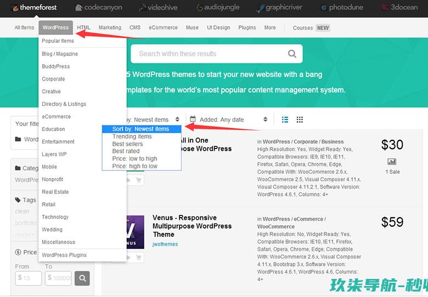The image size is (428, 297).
Task: Open the Sort by Newest items dropdown
Action: click(x=154, y=119)
